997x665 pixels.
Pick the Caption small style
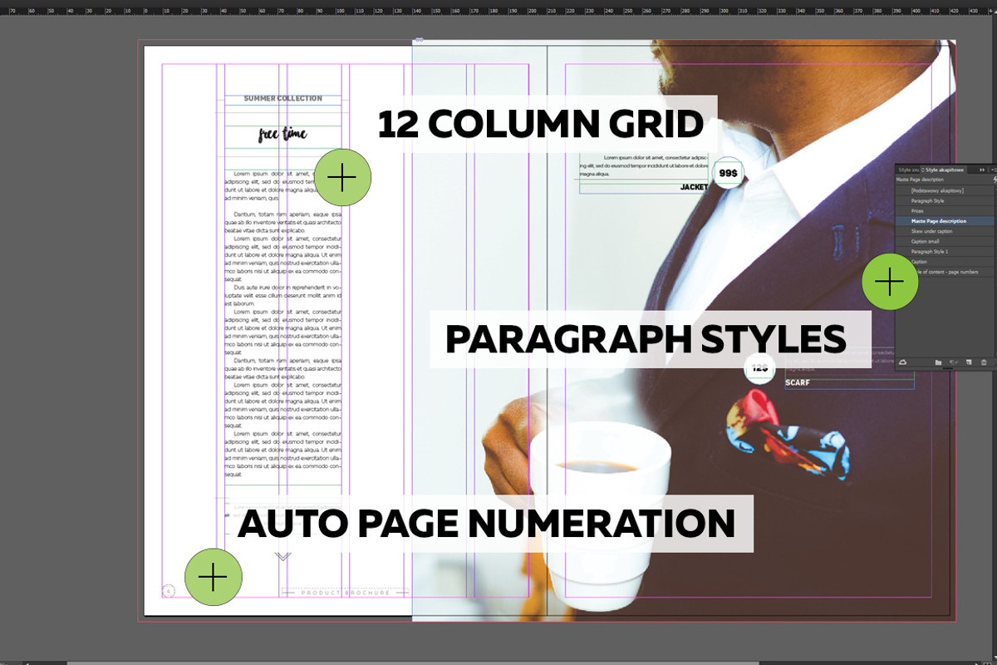[944, 241]
